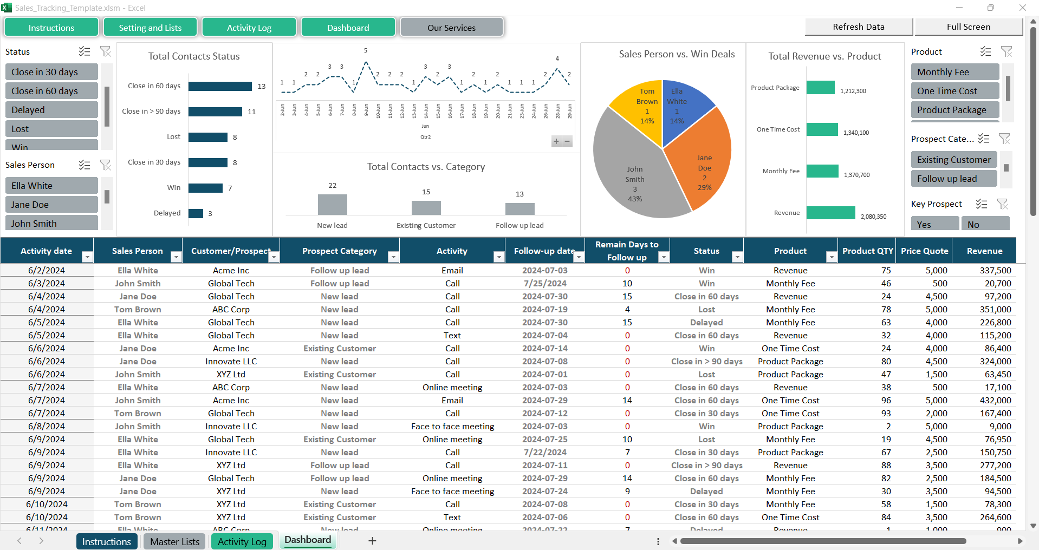Switch to the Activity Log sheet tab
Image resolution: width=1039 pixels, height=550 pixels.
(x=242, y=541)
